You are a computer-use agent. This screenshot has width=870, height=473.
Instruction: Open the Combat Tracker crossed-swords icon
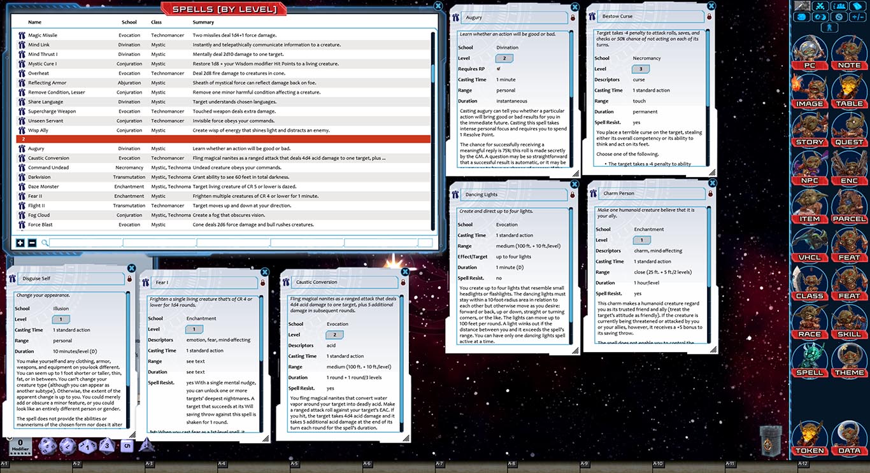tap(820, 6)
